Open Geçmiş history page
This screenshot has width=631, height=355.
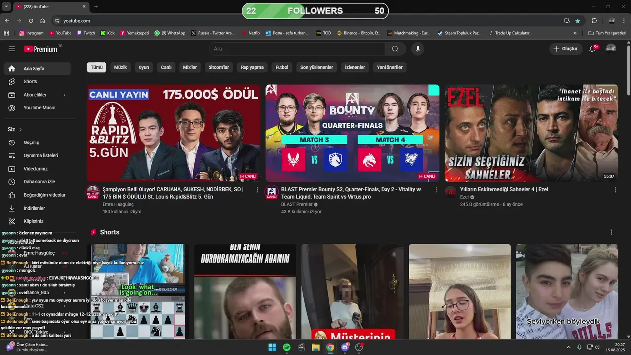tap(37, 142)
